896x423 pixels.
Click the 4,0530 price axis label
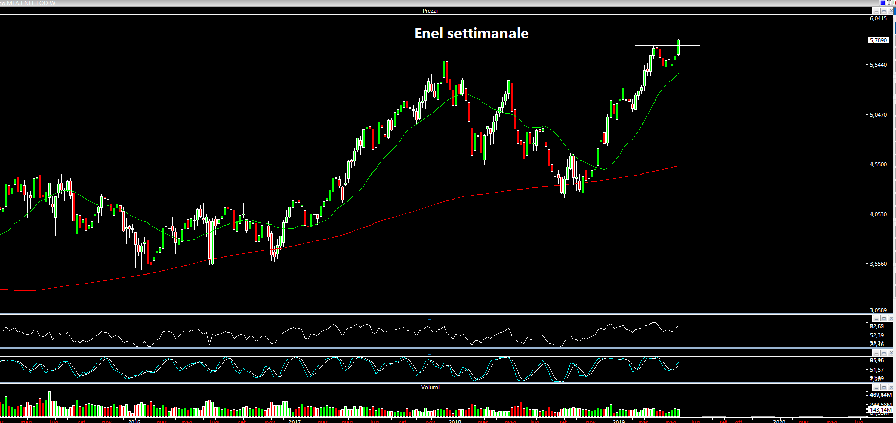tap(879, 214)
